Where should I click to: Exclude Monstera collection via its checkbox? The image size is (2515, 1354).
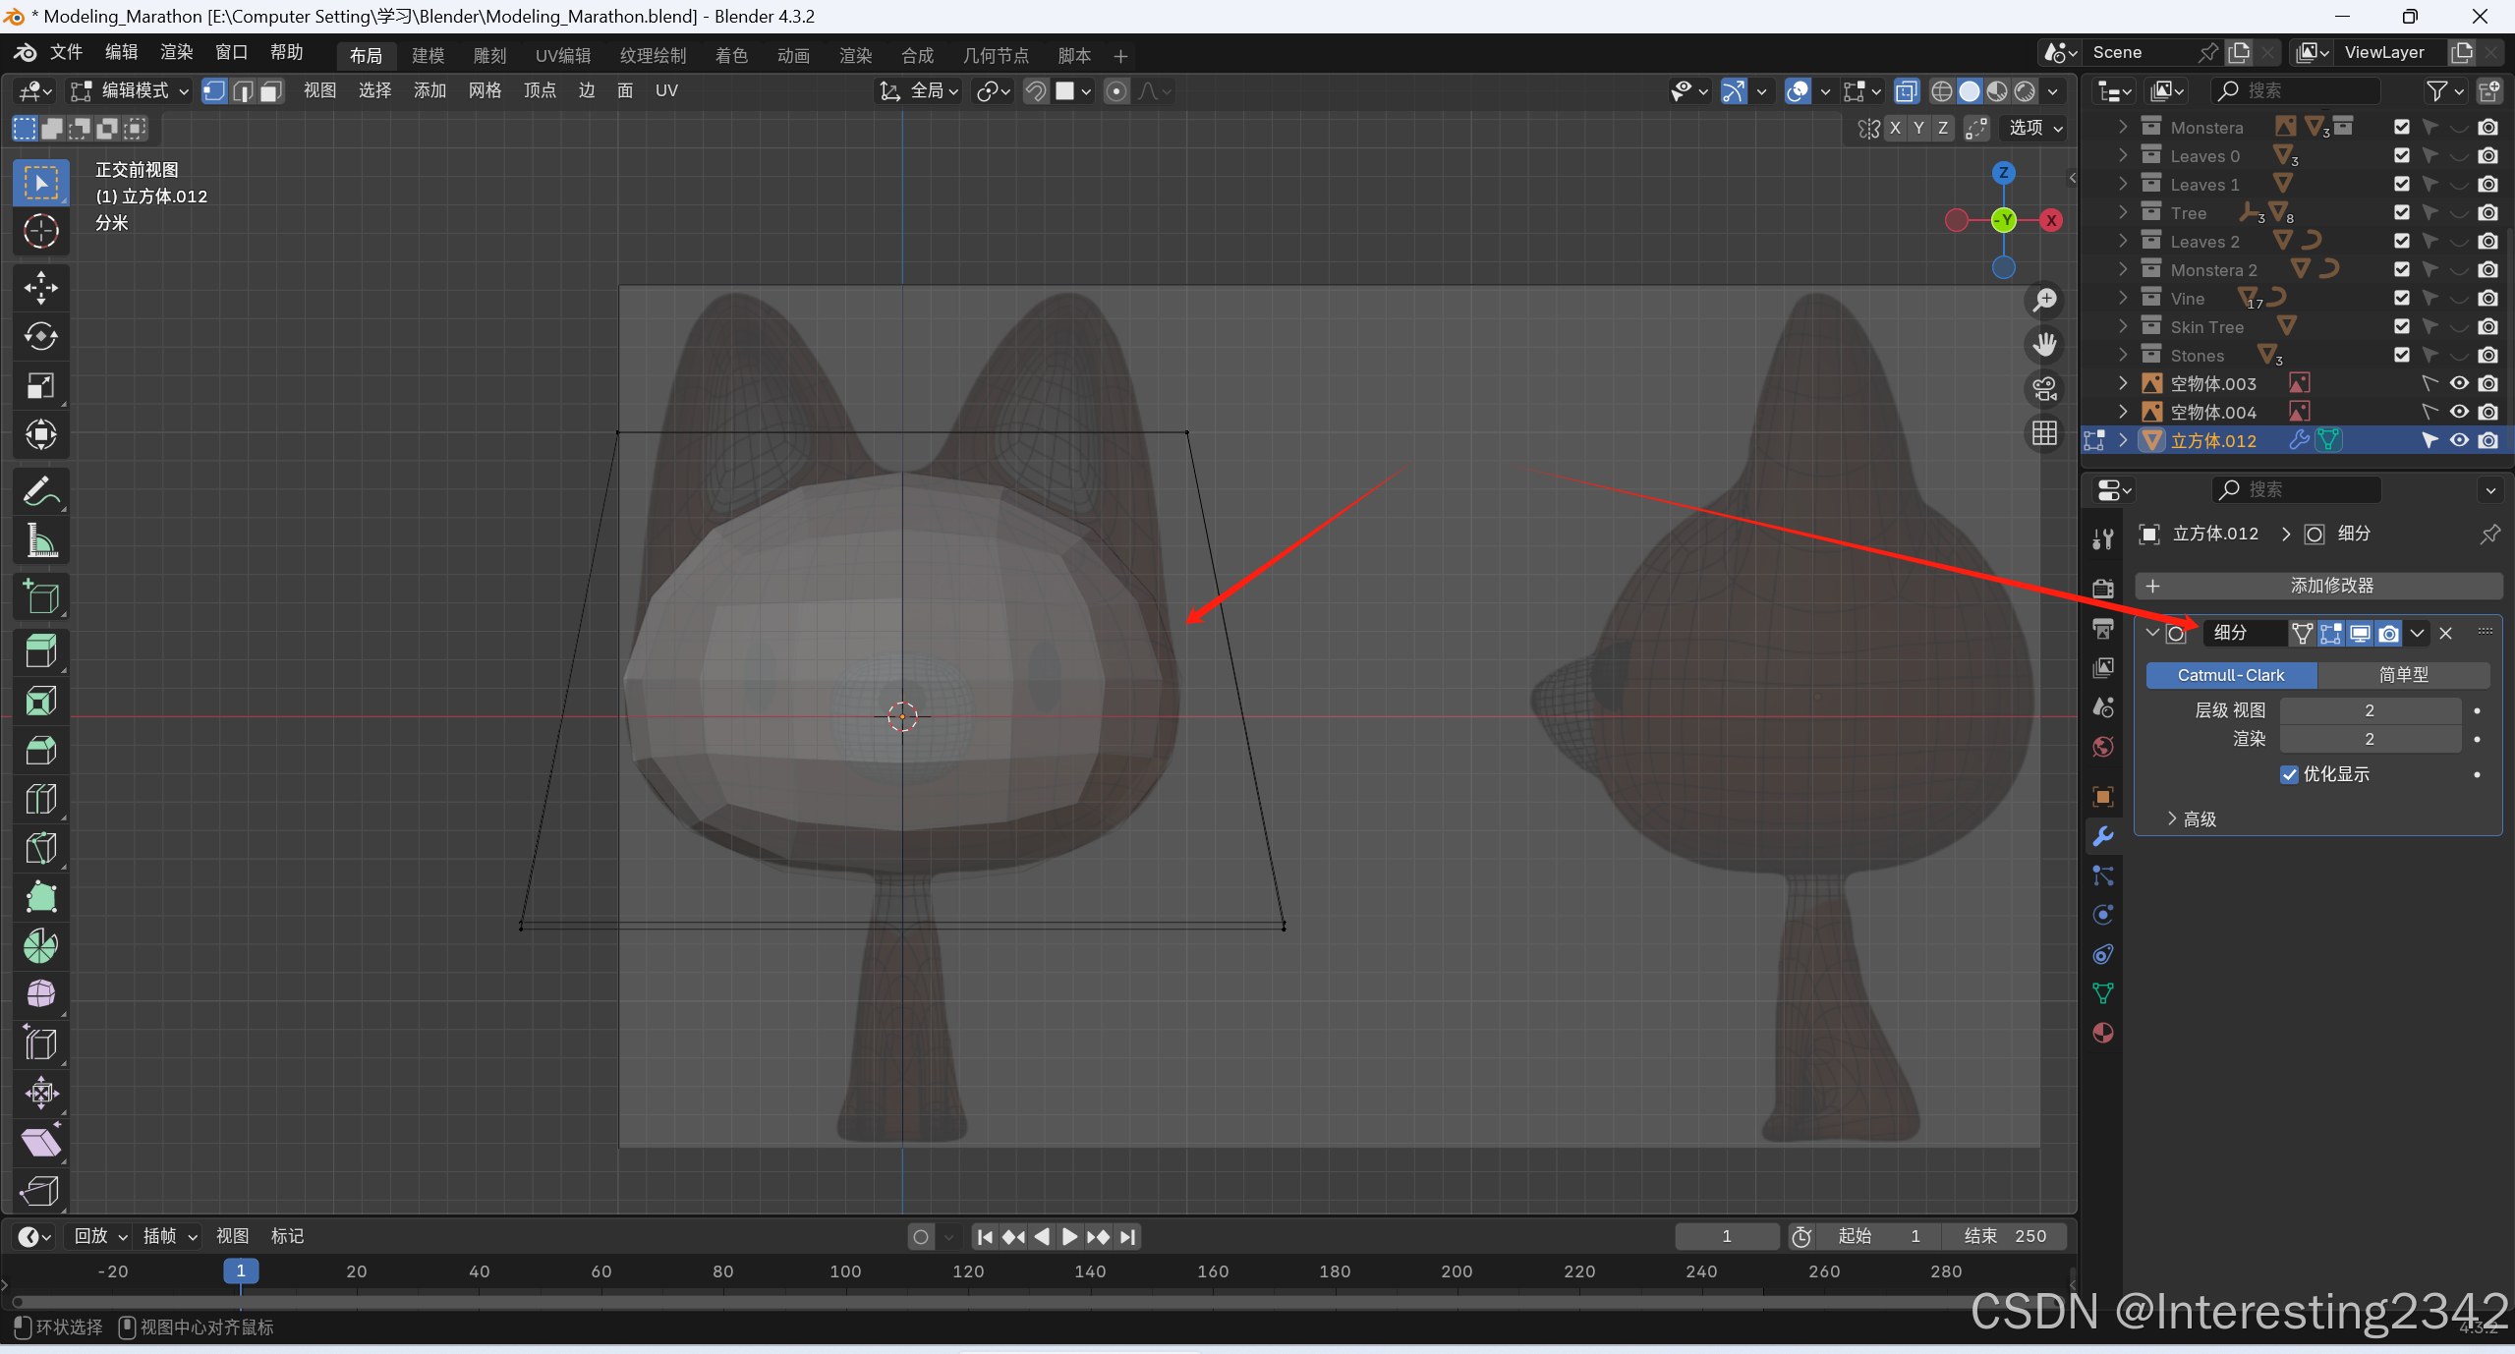pyautogui.click(x=2402, y=127)
